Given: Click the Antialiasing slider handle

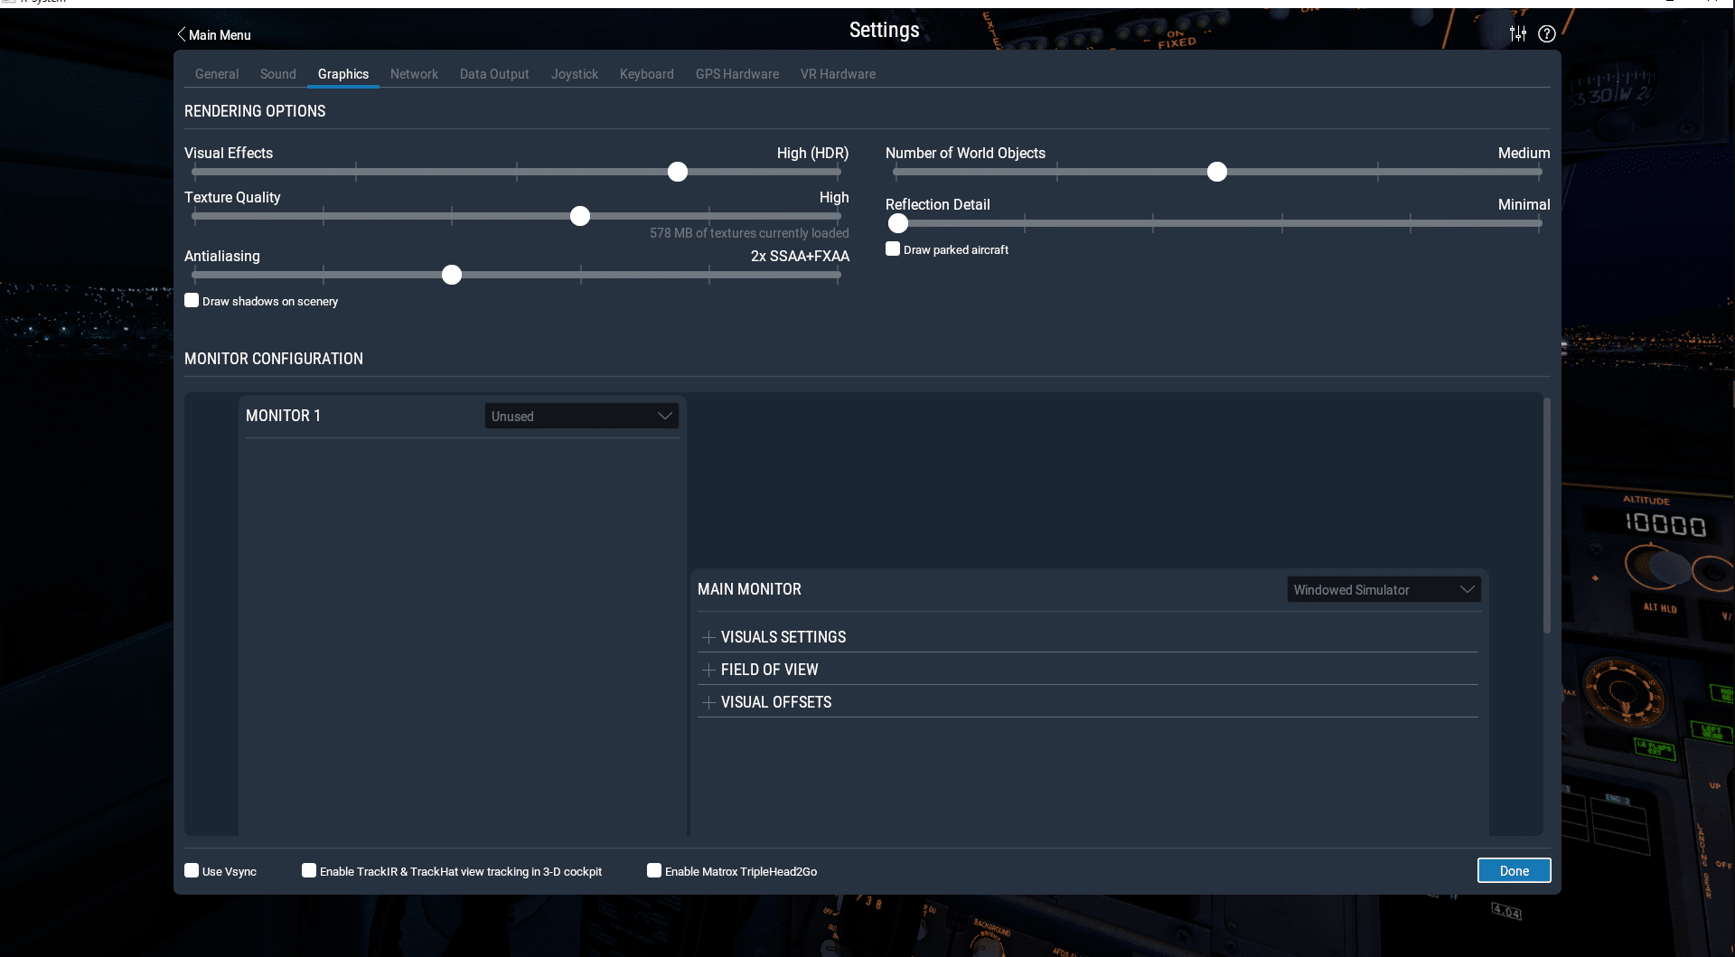Looking at the screenshot, I should (452, 275).
